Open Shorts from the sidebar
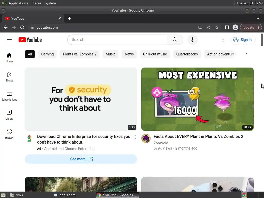264x198 pixels. point(9,77)
